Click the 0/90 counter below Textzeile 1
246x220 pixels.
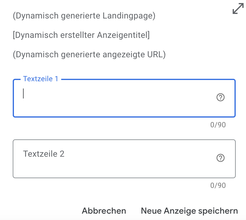pyautogui.click(x=218, y=125)
